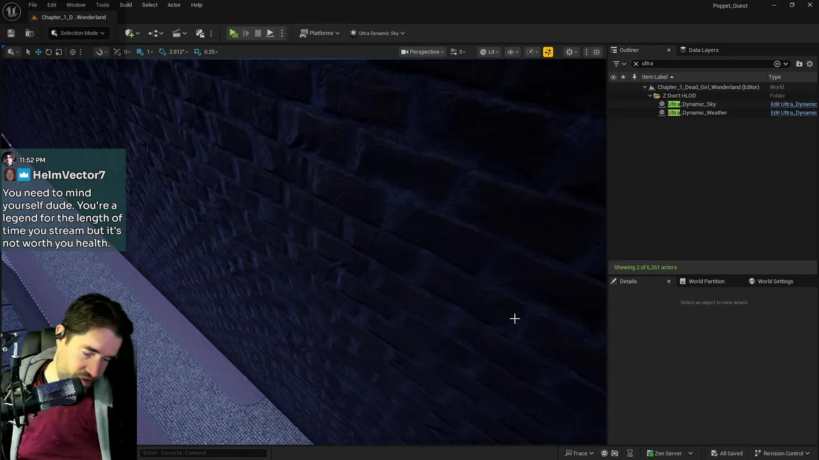Image resolution: width=819 pixels, height=460 pixels.
Task: Open the Actor menu
Action: 174,5
